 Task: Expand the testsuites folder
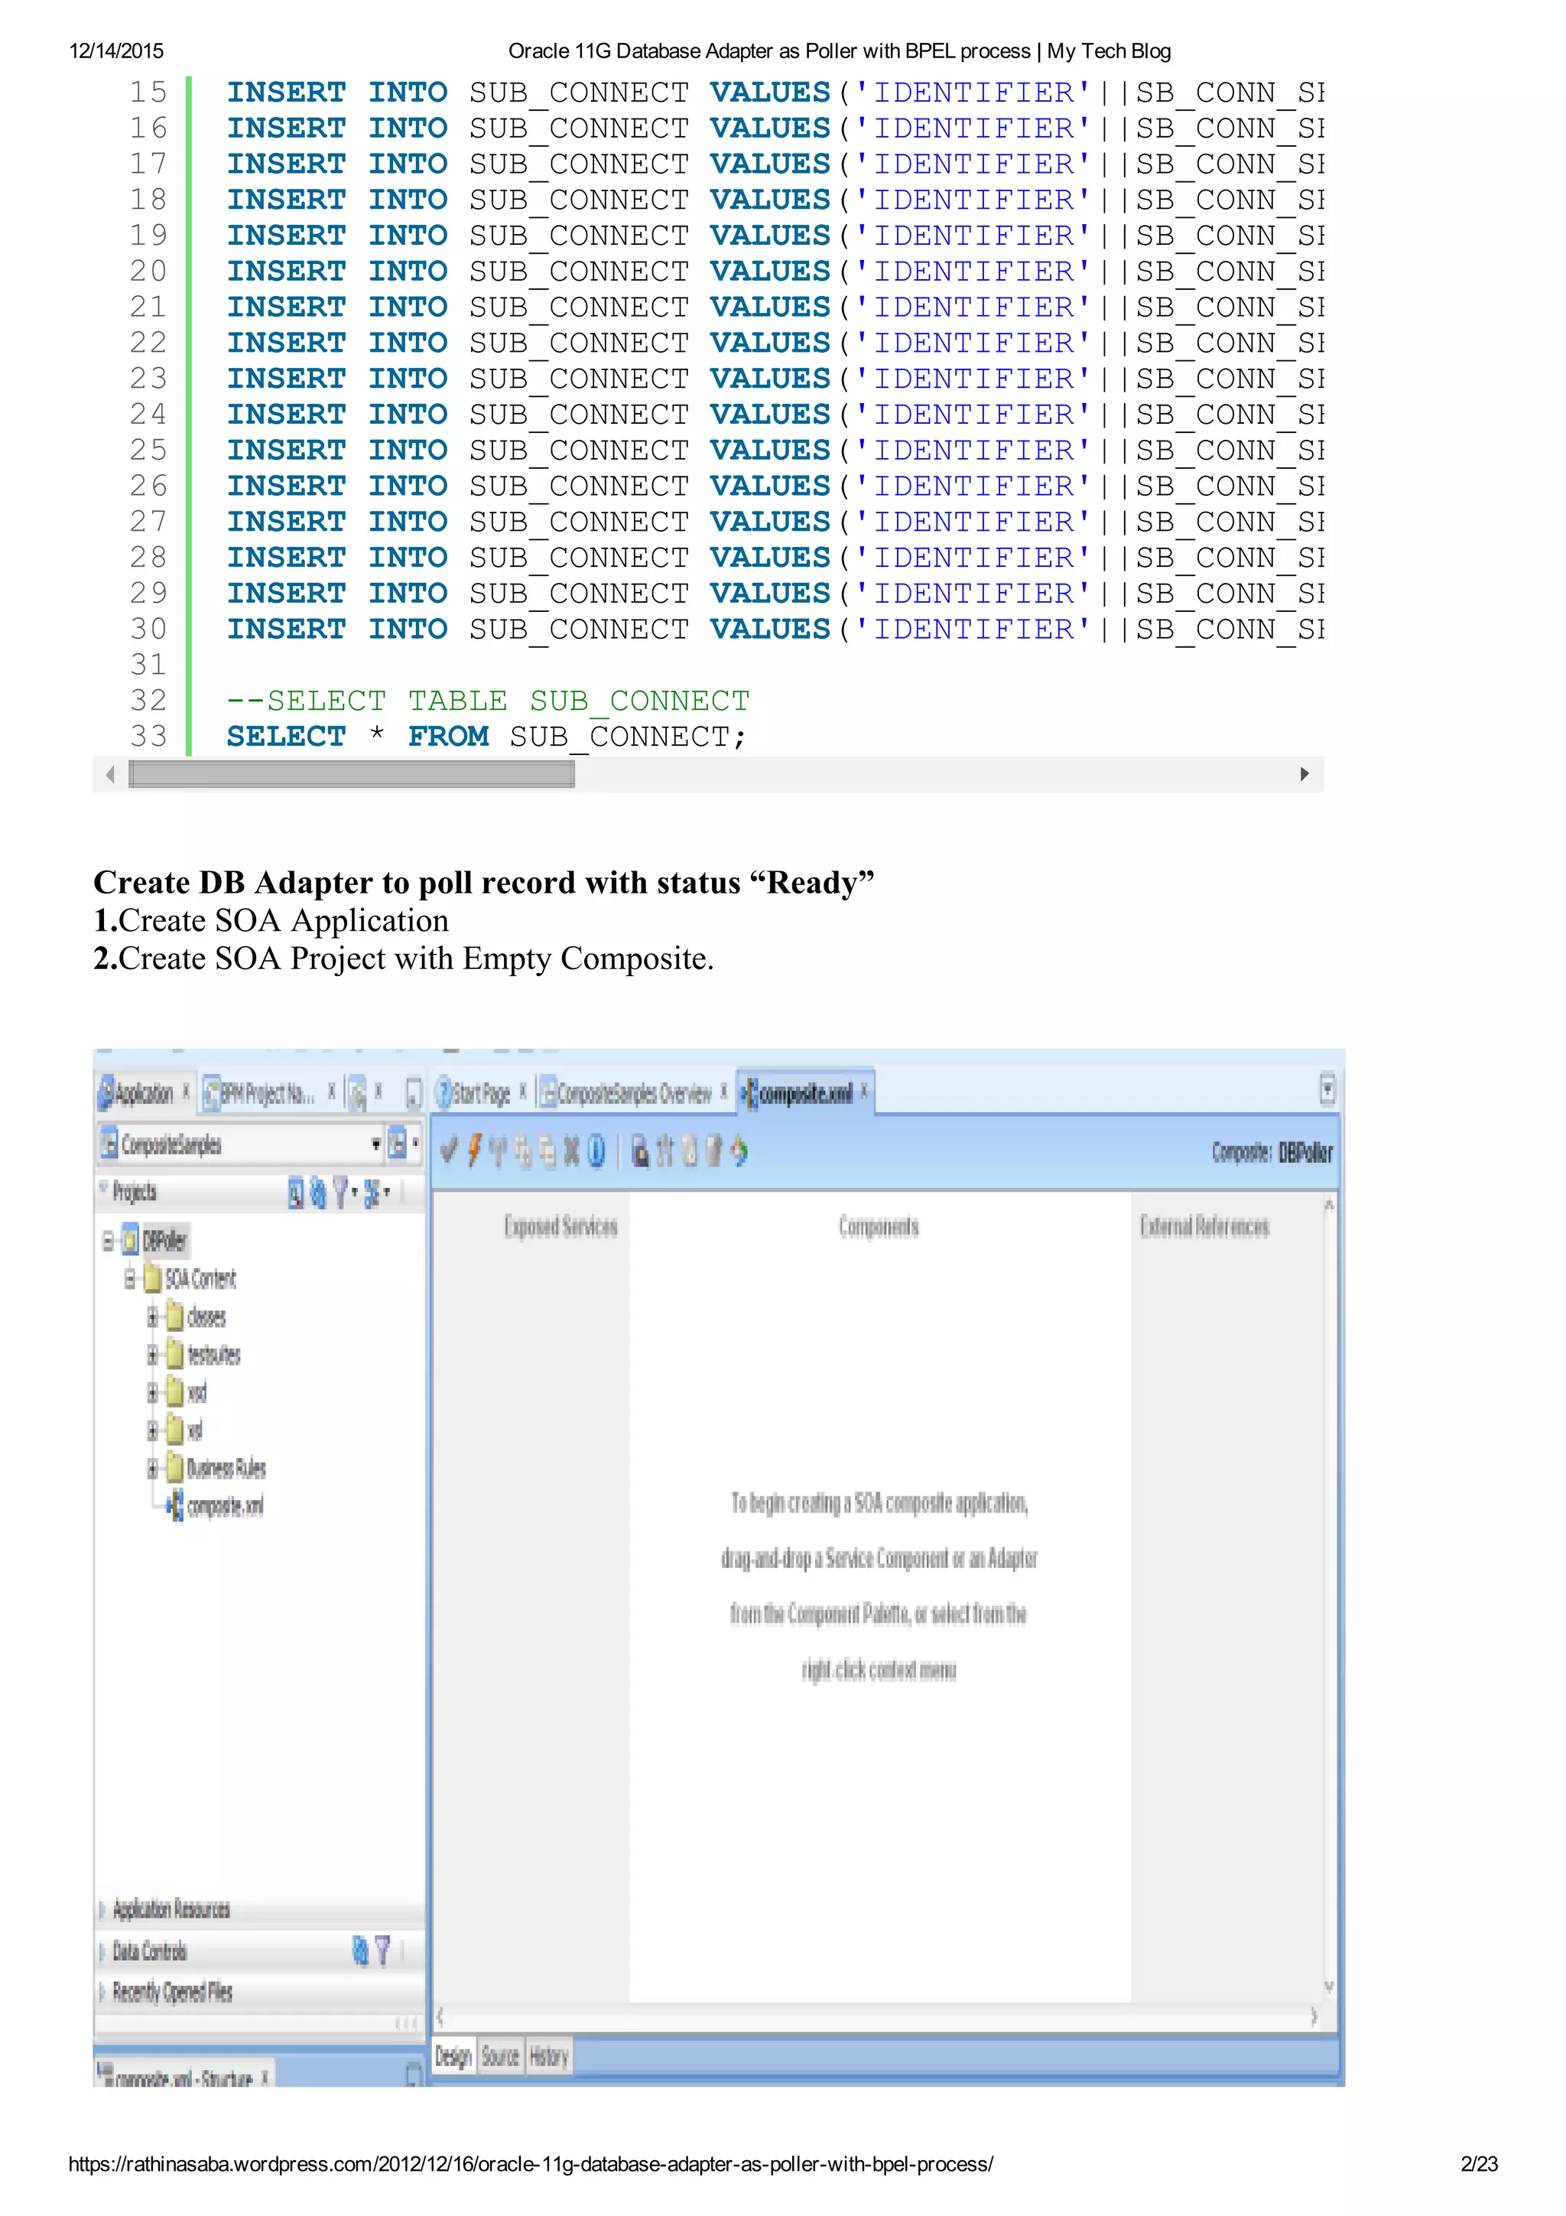(152, 1355)
